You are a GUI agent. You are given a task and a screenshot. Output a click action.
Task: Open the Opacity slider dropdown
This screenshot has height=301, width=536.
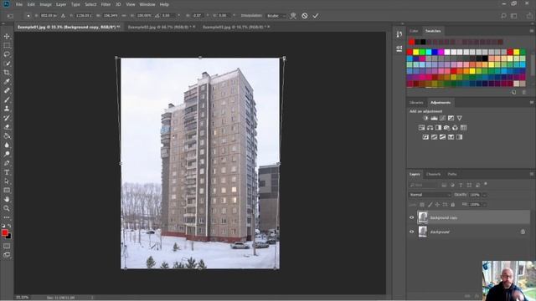[484, 195]
